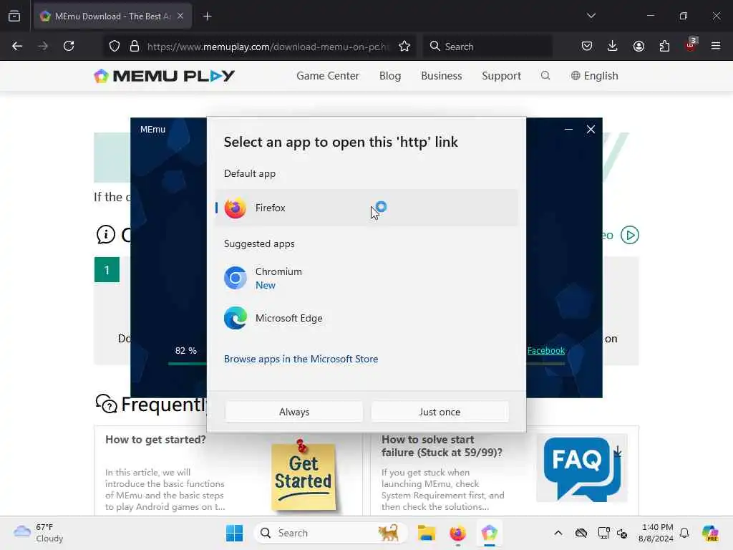Open How to solve start failure article
This screenshot has width=733, height=550.
tap(442, 445)
